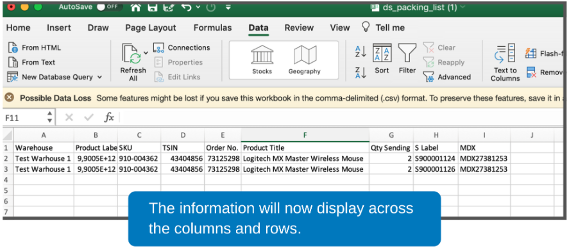Click the fx insert function icon
Screen dimensions: 569x250
(109, 117)
